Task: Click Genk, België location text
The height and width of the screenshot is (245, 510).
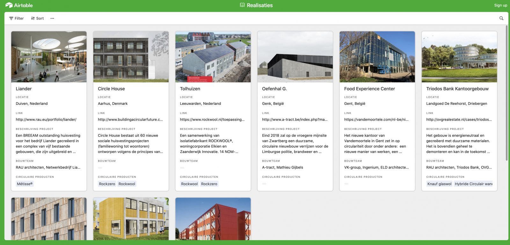Action: pos(273,104)
